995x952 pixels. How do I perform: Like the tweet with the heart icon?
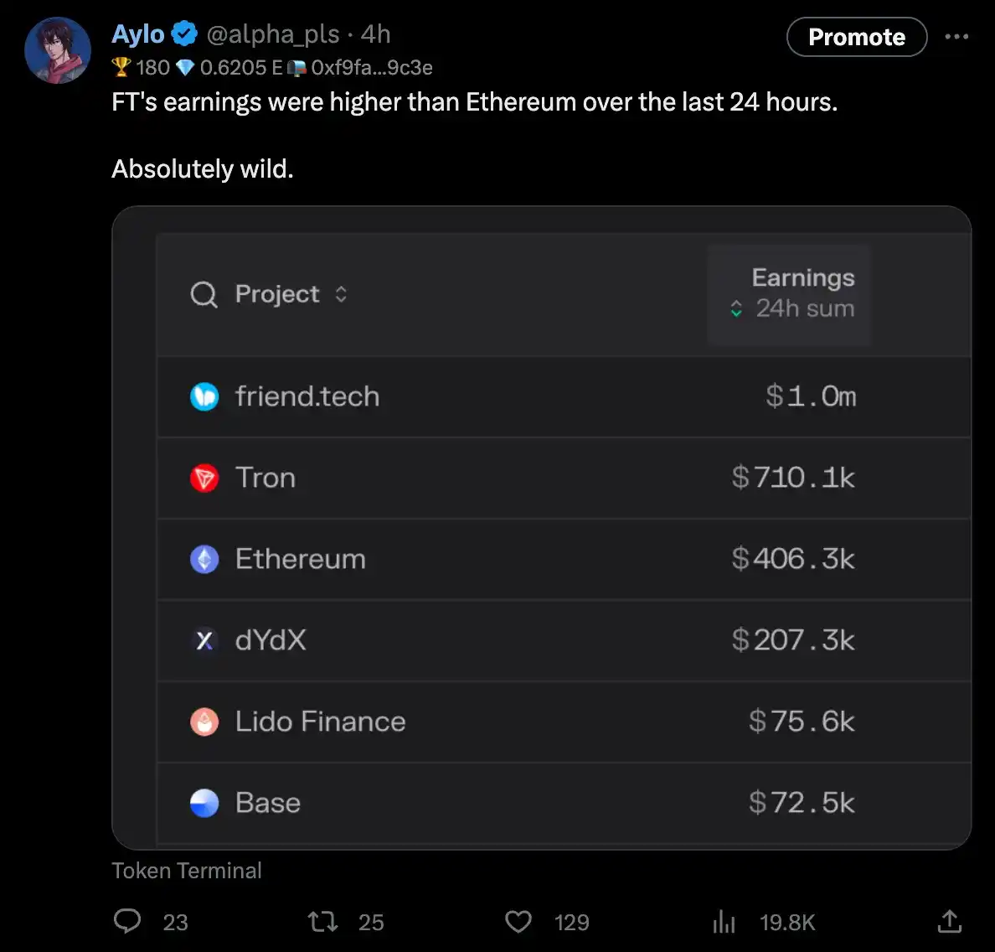518,922
